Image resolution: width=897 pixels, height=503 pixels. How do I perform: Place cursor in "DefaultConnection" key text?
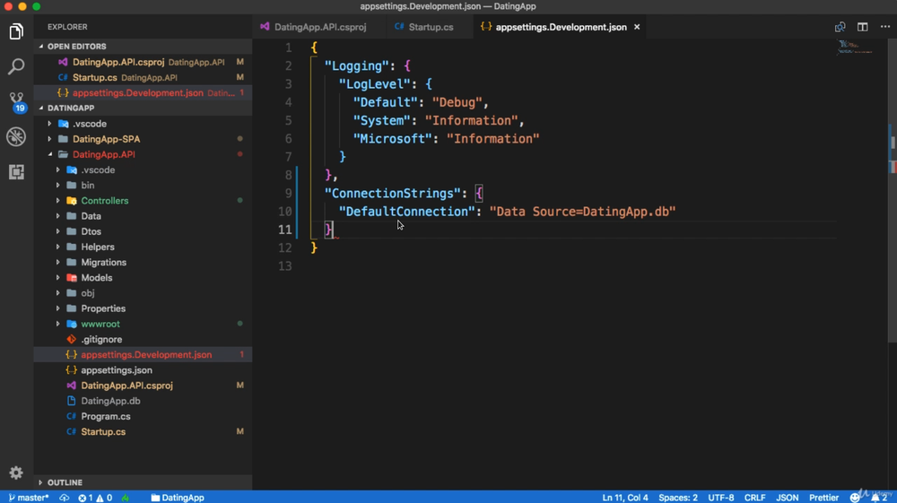(x=406, y=212)
